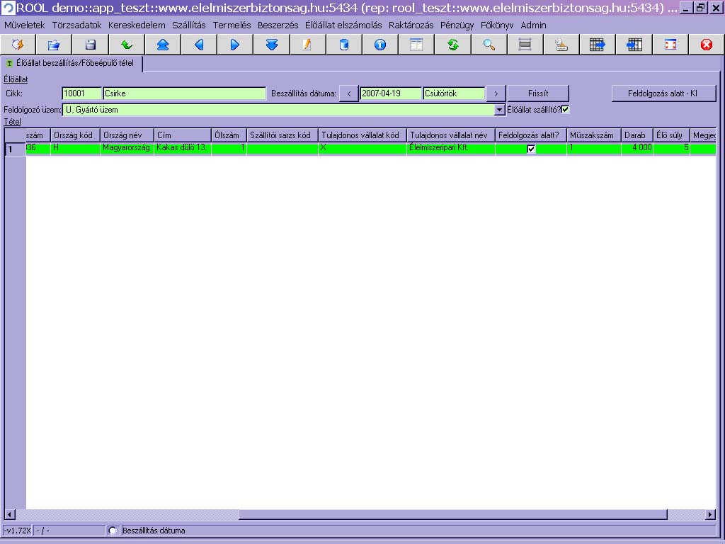Click the open folder toolbar icon
Image resolution: width=725 pixels, height=544 pixels.
[x=54, y=45]
